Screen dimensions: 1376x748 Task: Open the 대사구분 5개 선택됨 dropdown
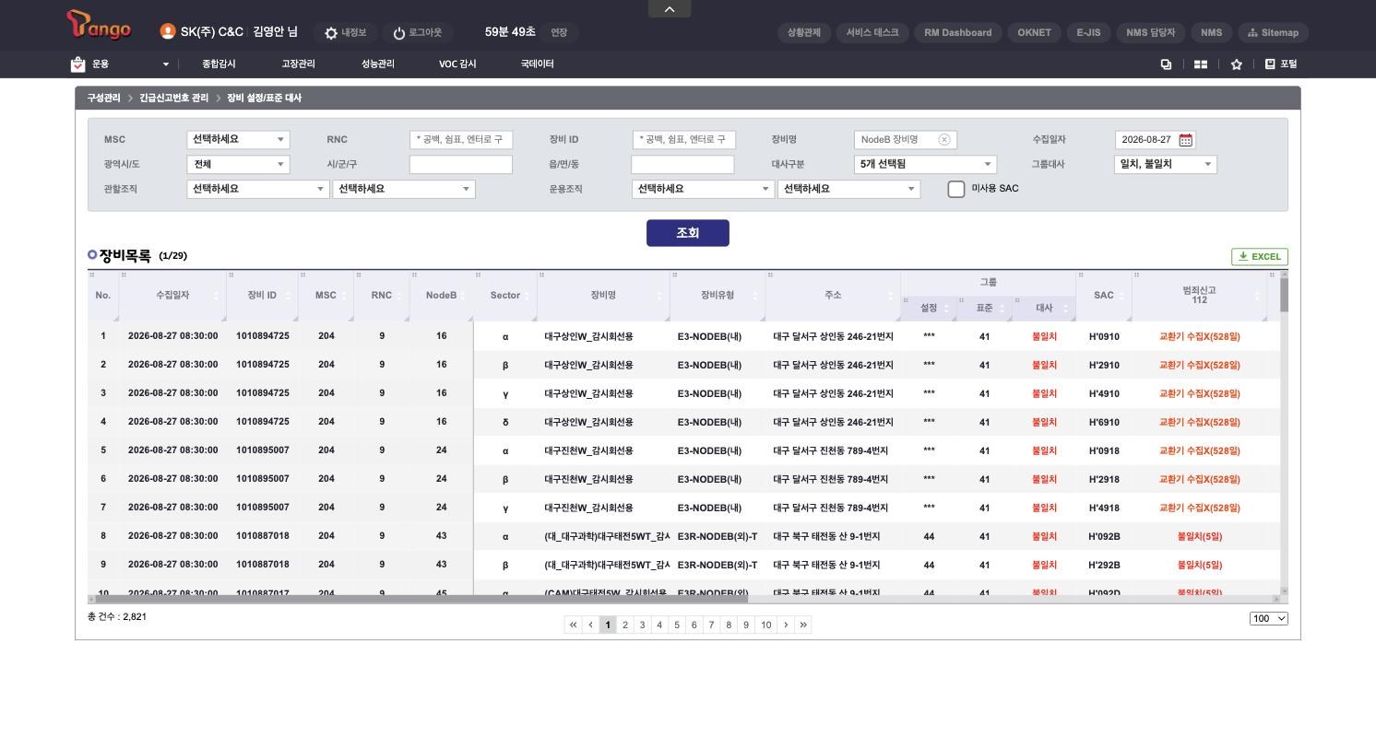tap(925, 165)
